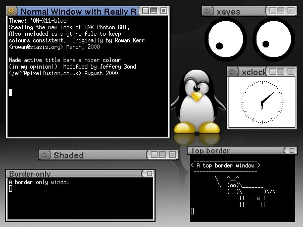Click line 'Stealing the new look of QNX Photon GUI.'
Image resolution: width=303 pixels, height=227 pixels.
(69, 27)
